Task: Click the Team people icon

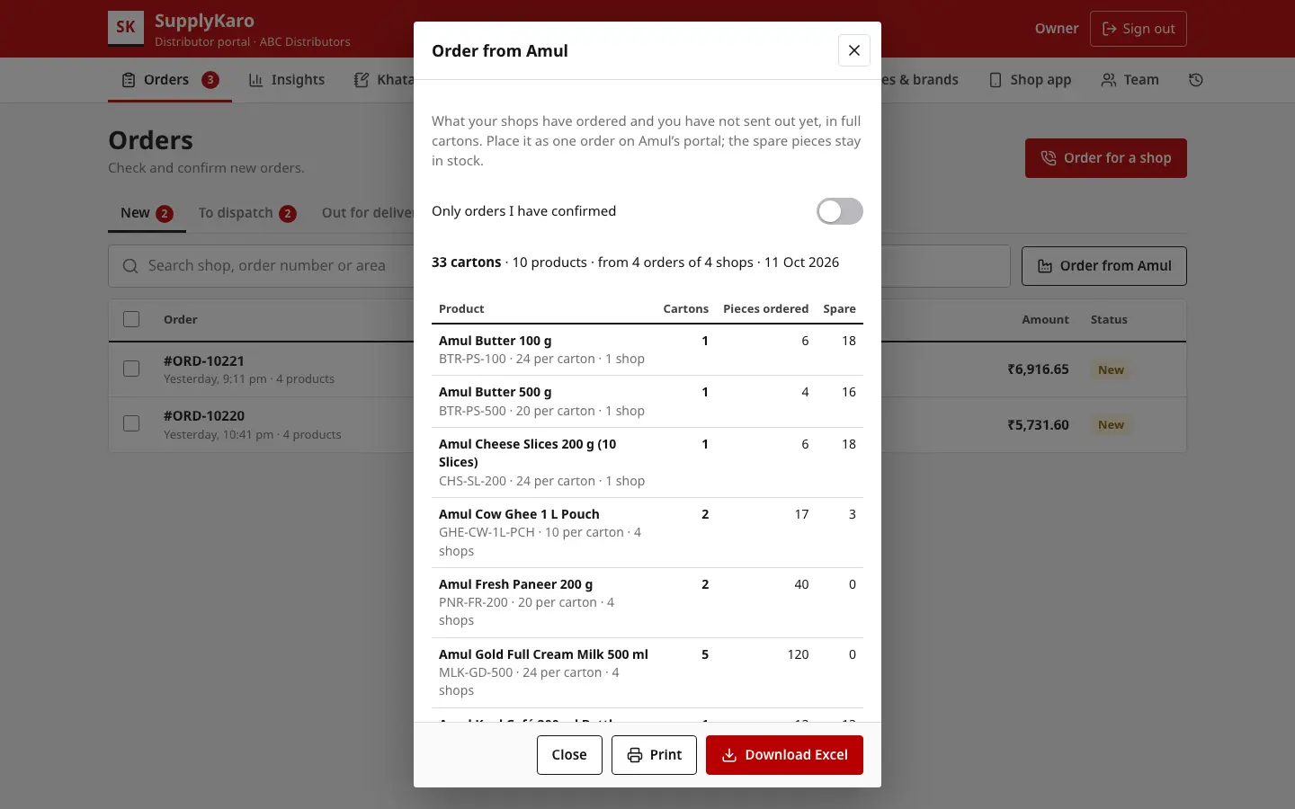Action: pyautogui.click(x=1109, y=80)
